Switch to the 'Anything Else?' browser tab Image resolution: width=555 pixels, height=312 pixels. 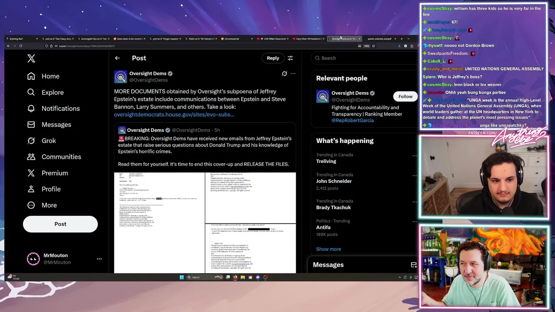(x=21, y=39)
